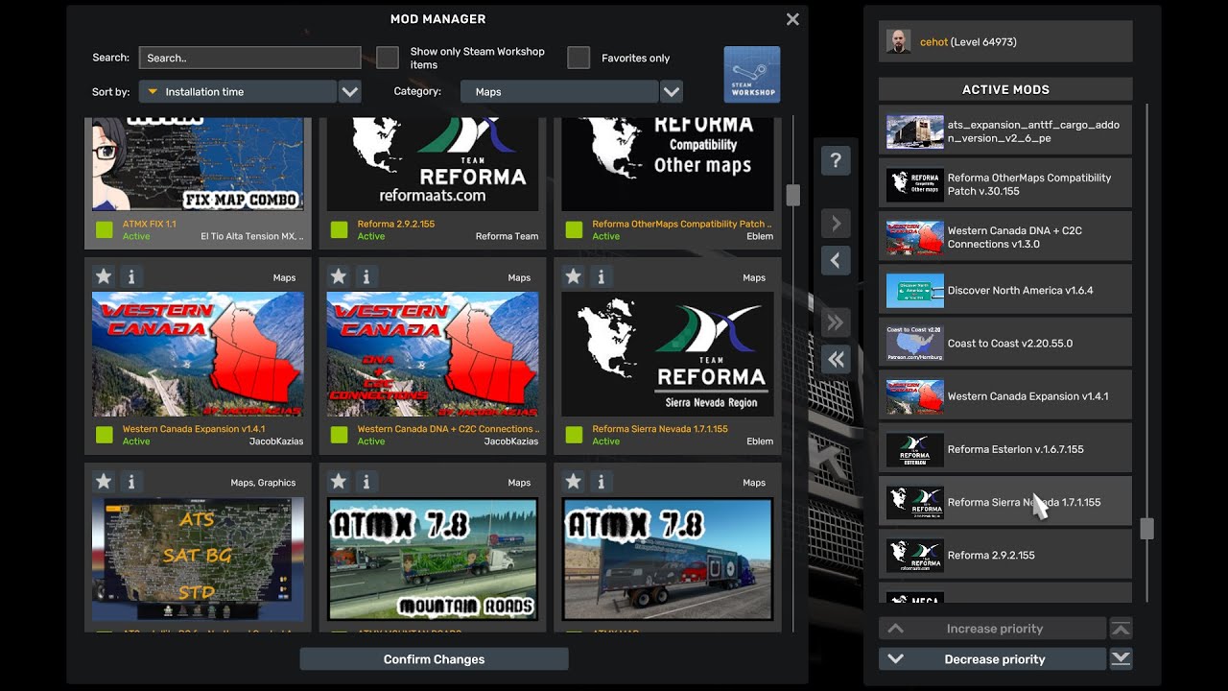Toggle Western Canada Expansion v1.4.1 status square
Screen dimensions: 1228x691
click(105, 435)
